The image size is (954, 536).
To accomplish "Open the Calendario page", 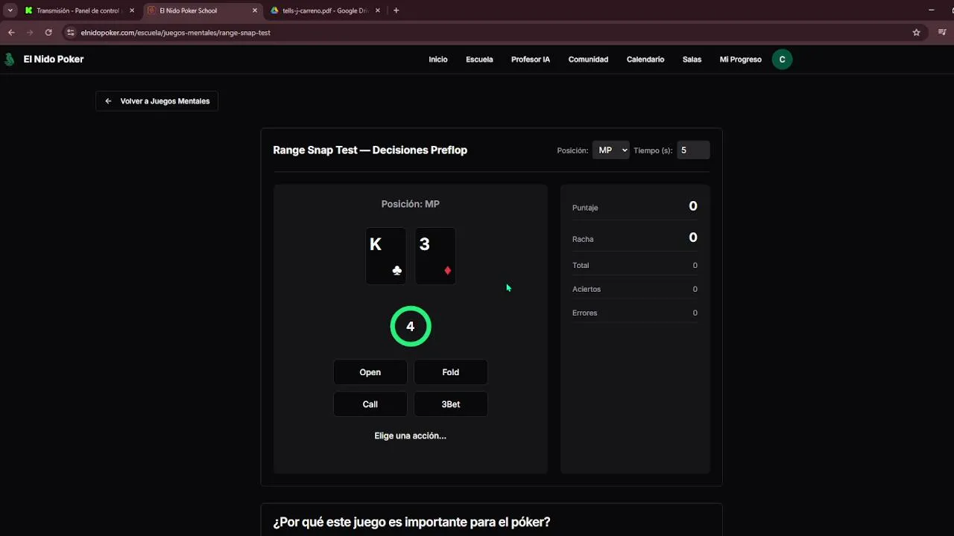I will click(645, 60).
